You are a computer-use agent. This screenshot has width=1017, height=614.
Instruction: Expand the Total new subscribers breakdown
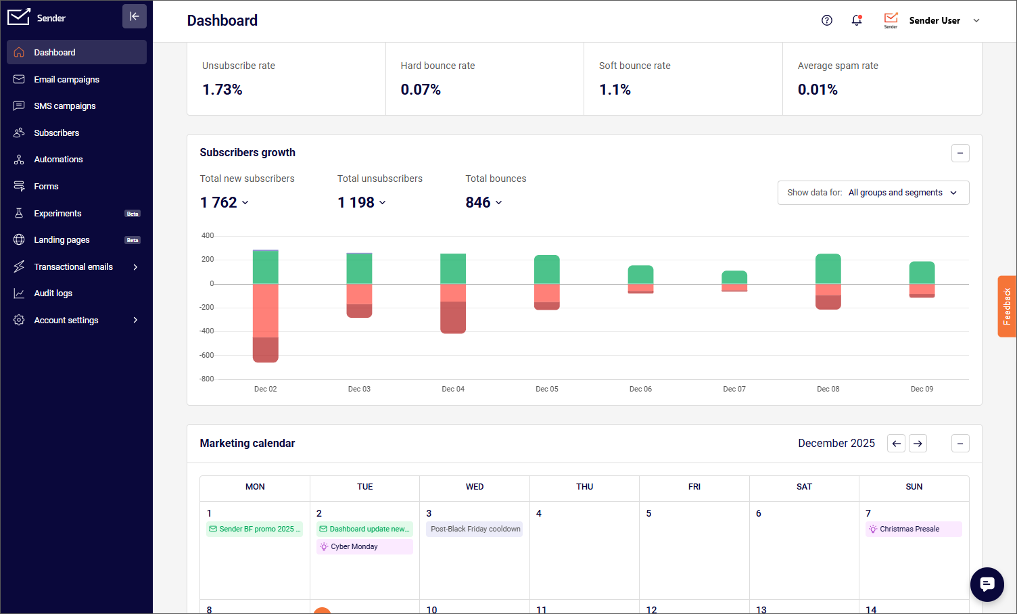(x=247, y=202)
